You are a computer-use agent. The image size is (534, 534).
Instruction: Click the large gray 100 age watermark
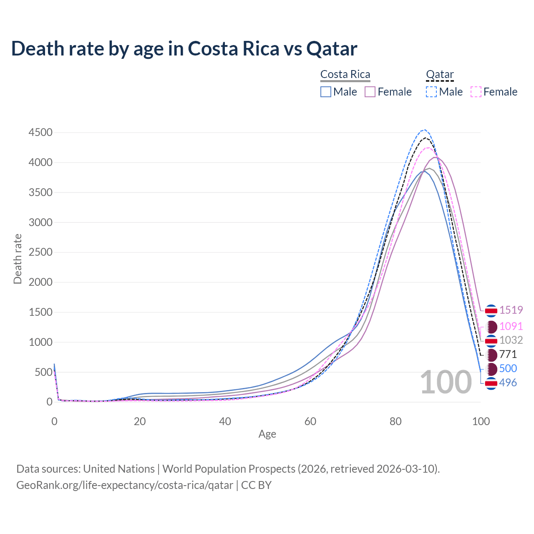pyautogui.click(x=446, y=382)
